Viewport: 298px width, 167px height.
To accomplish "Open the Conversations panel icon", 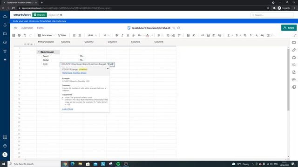I will 294,43.
